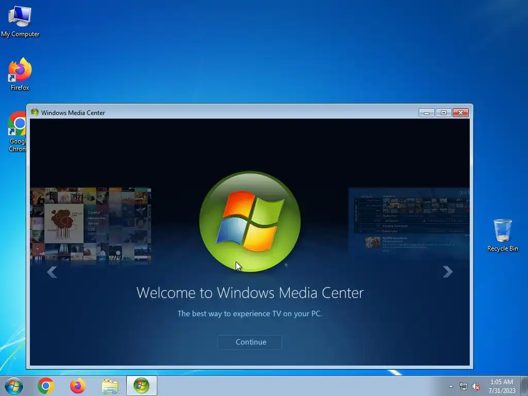Show hidden tray icons arrow
The width and height of the screenshot is (528, 396).
click(x=451, y=386)
